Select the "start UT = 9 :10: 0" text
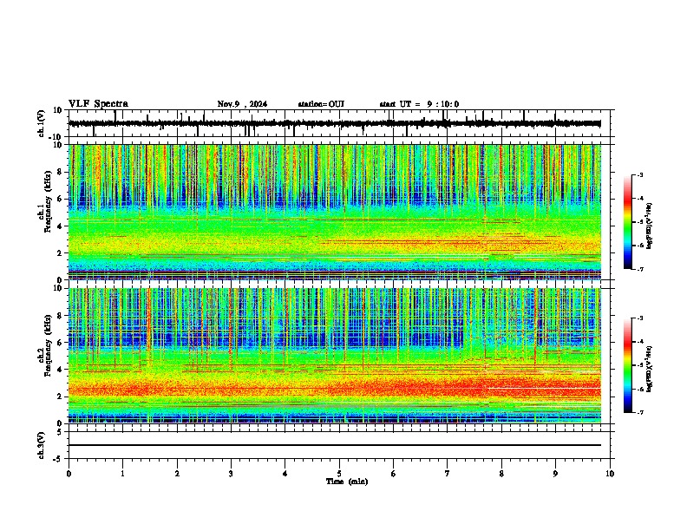 coord(419,104)
